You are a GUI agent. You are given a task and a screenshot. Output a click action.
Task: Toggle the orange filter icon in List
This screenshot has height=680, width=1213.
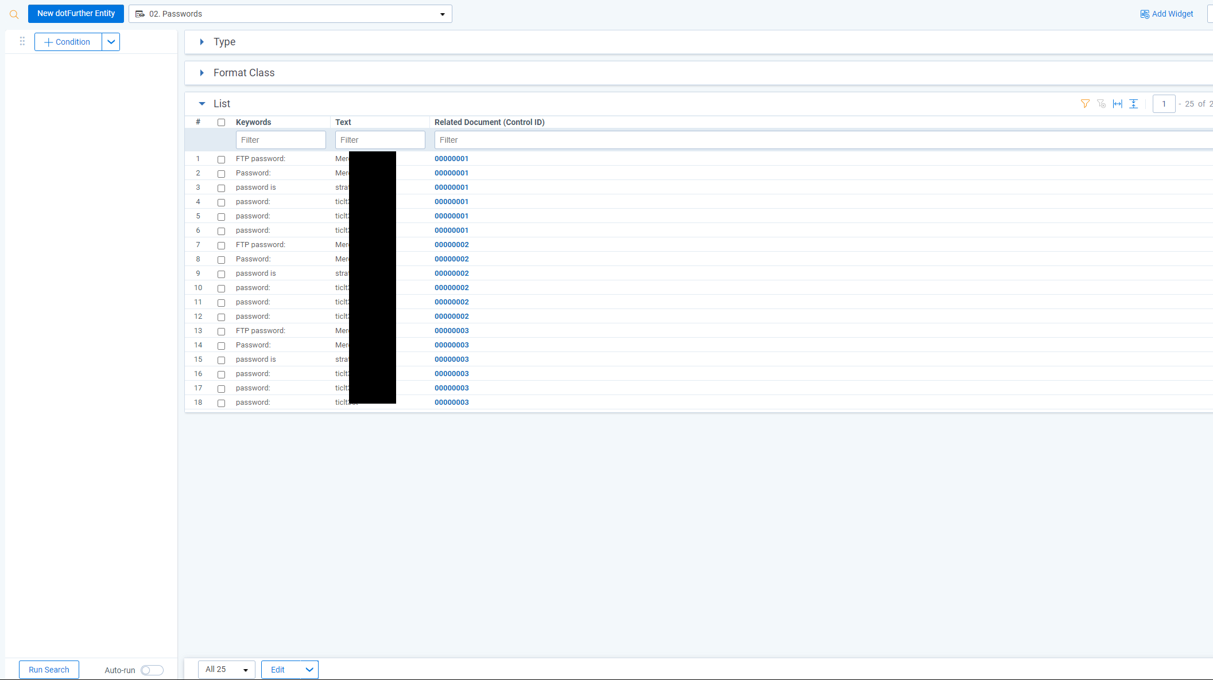tap(1085, 104)
